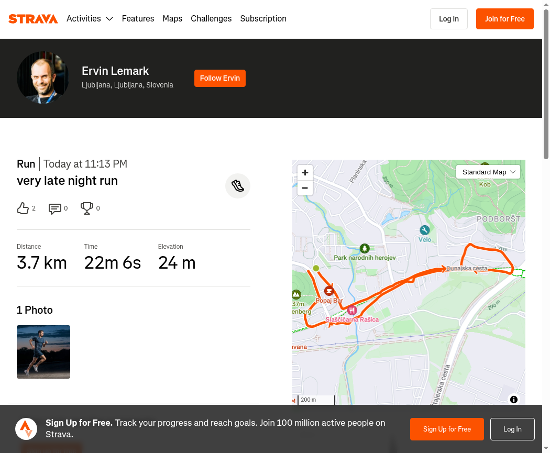Zoom in on the map
Screen dimensions: 550x453
coord(305,172)
